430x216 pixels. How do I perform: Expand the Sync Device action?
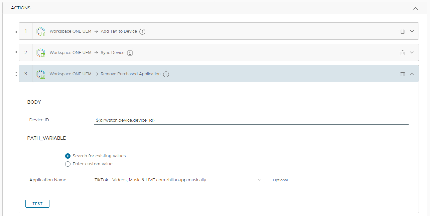click(412, 53)
